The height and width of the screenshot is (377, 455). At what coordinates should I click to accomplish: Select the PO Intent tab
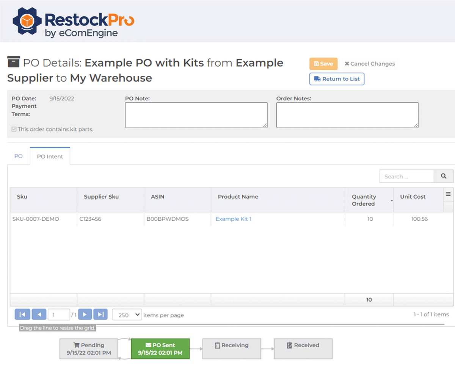coord(50,156)
